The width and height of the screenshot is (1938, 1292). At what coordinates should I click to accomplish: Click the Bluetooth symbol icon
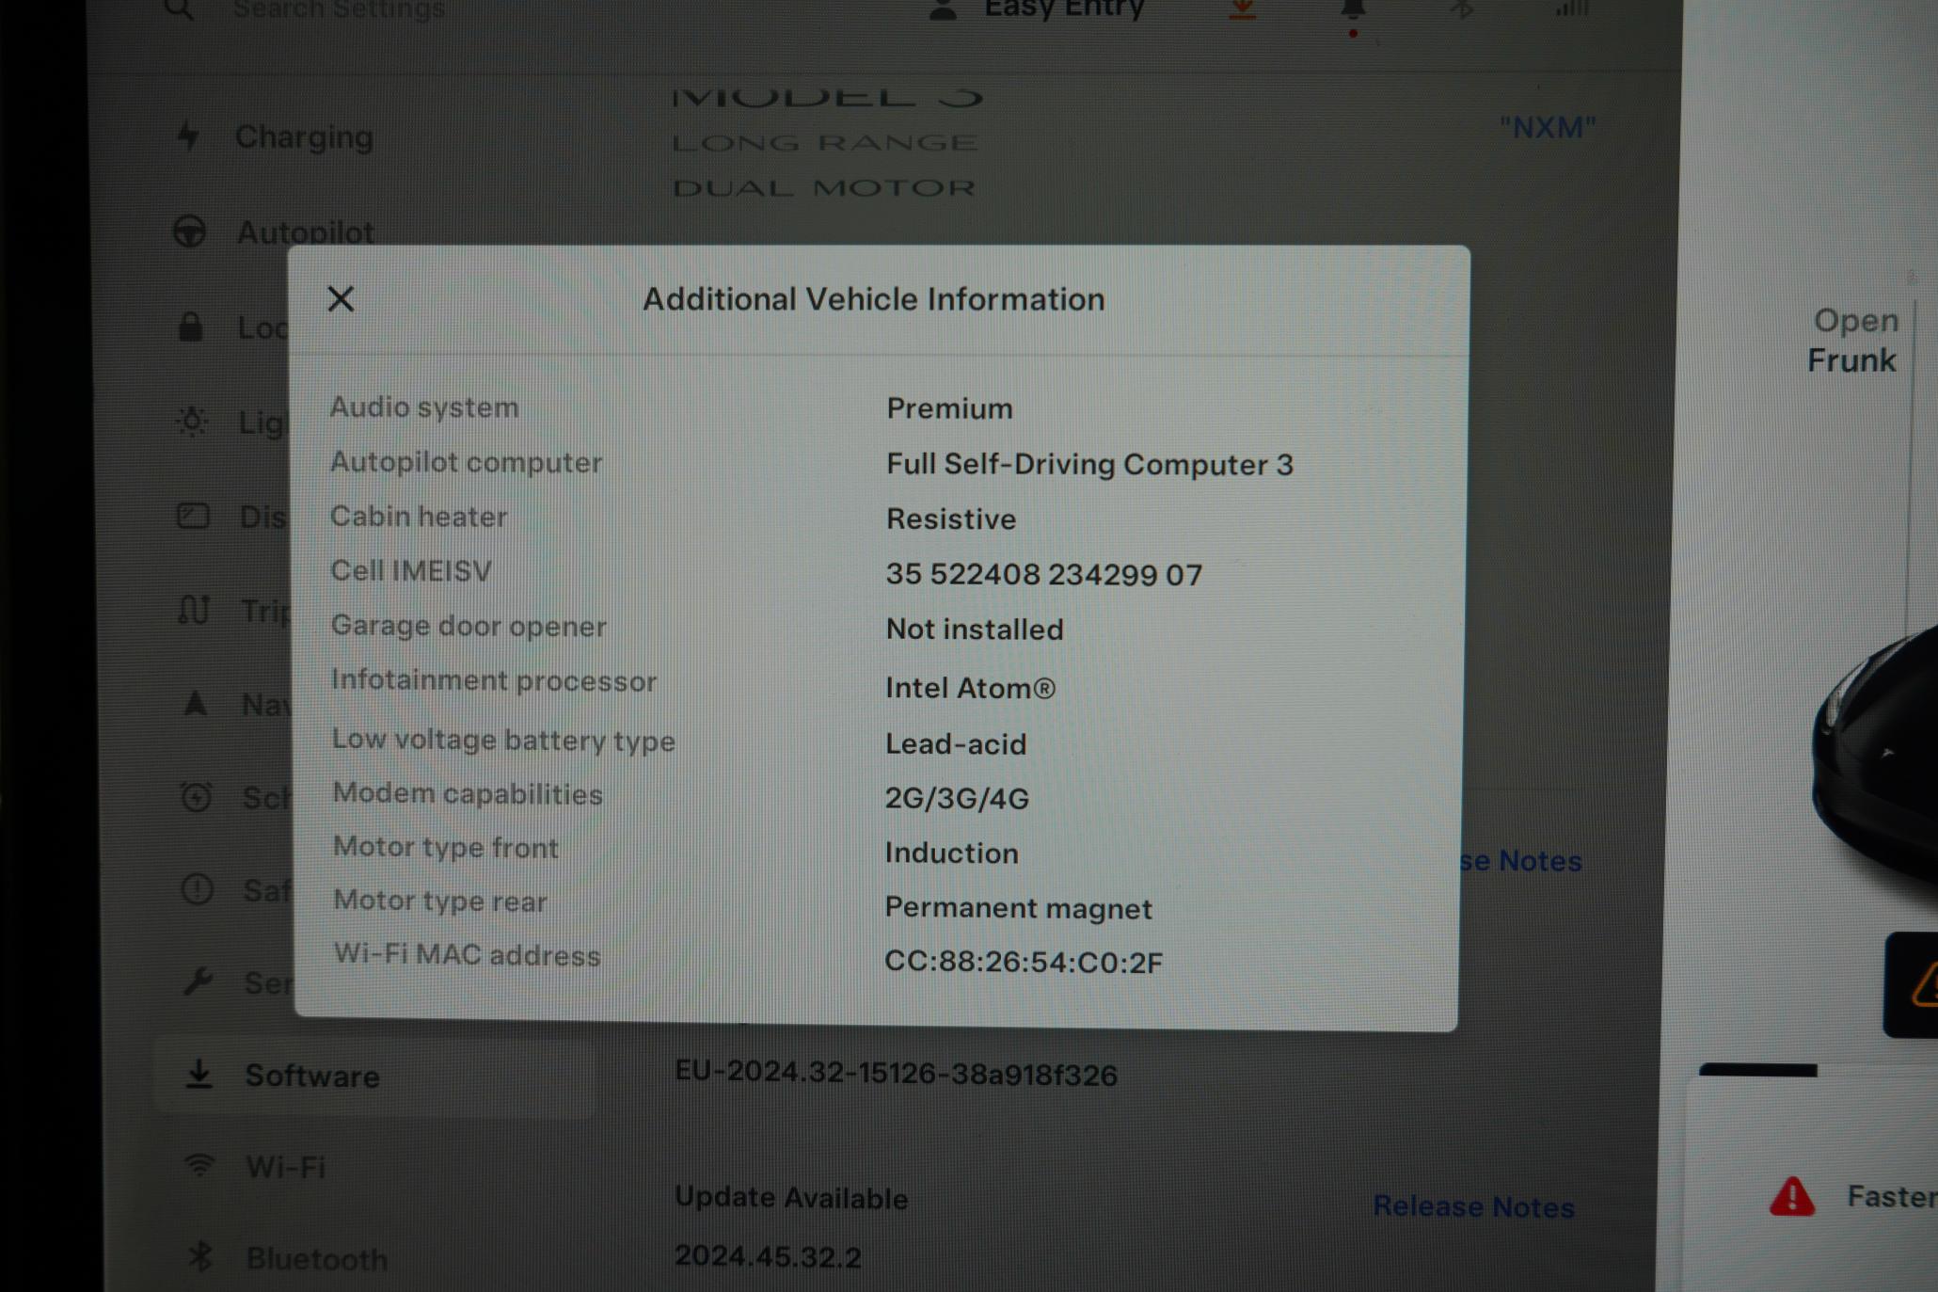[x=200, y=1256]
